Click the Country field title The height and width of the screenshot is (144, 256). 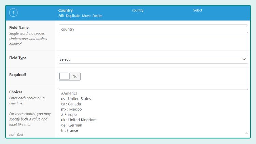coord(66,10)
